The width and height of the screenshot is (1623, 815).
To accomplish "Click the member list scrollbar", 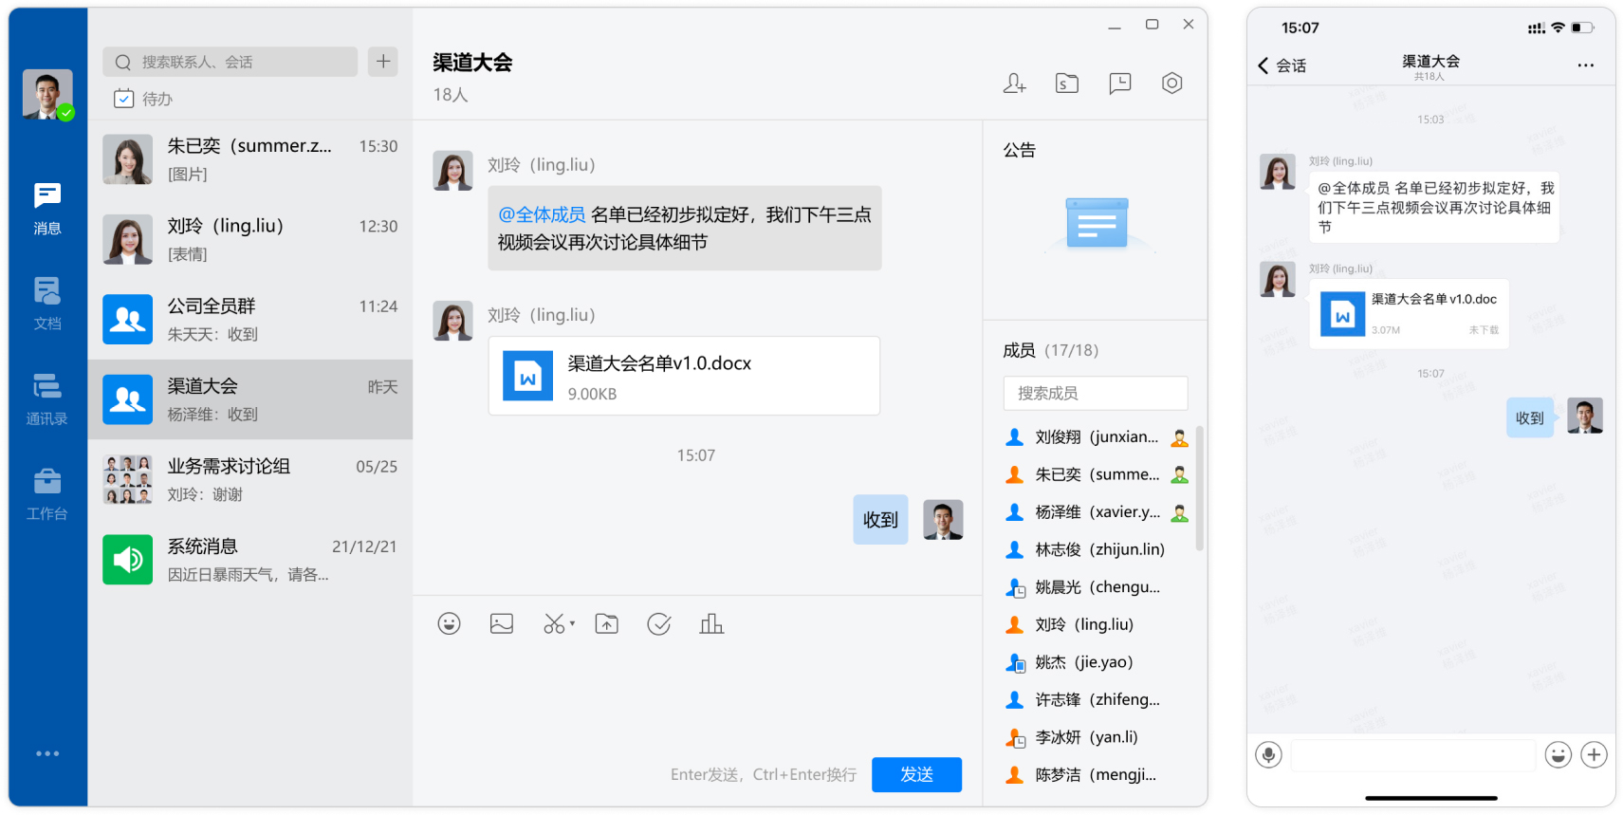I will [1200, 489].
